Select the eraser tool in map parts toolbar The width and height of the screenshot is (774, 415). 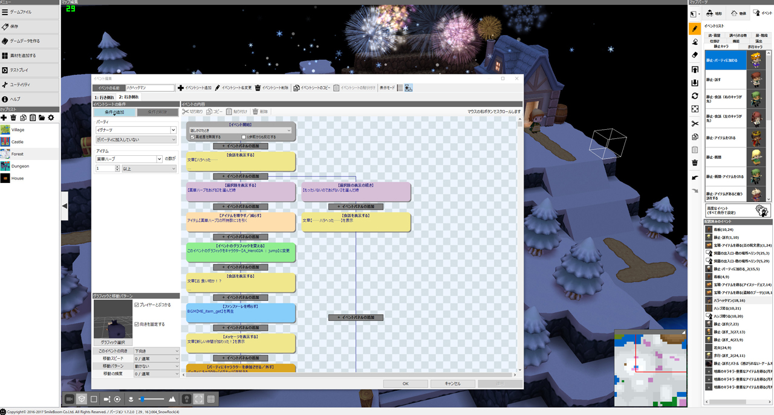coord(695,55)
